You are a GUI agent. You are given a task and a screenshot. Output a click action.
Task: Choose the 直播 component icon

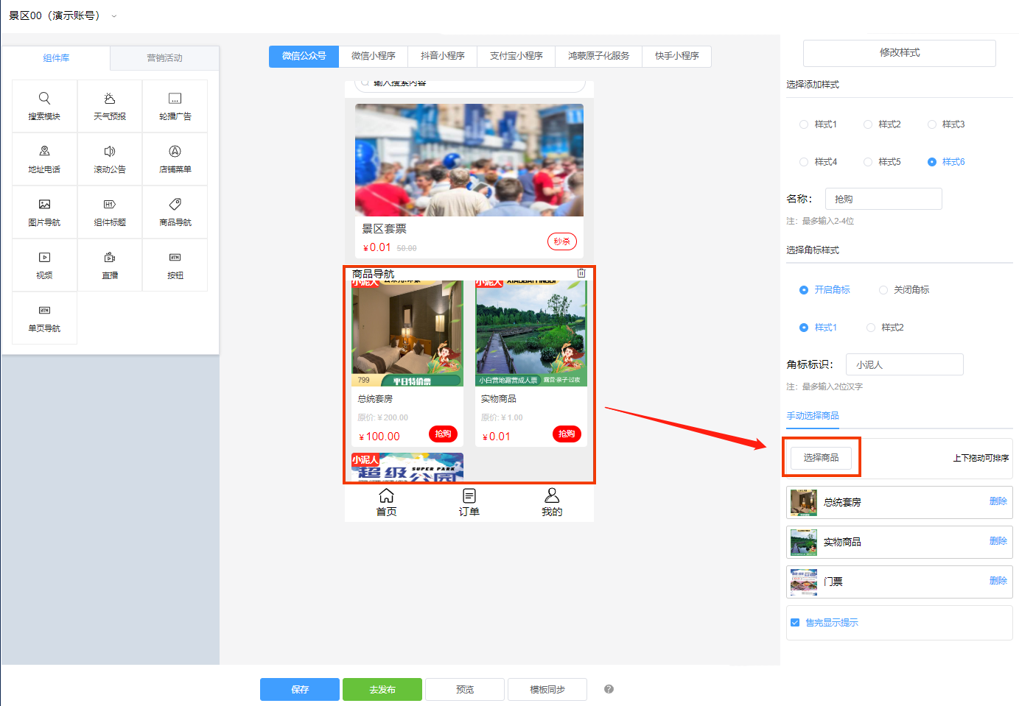click(x=109, y=264)
